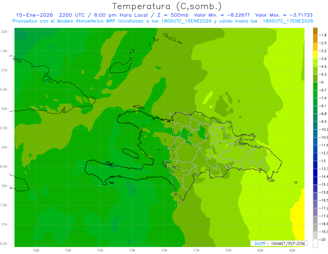This screenshot has width=328, height=254.
Task: Click the "Valor Min. = -8.22677" value
Action: (x=222, y=15)
